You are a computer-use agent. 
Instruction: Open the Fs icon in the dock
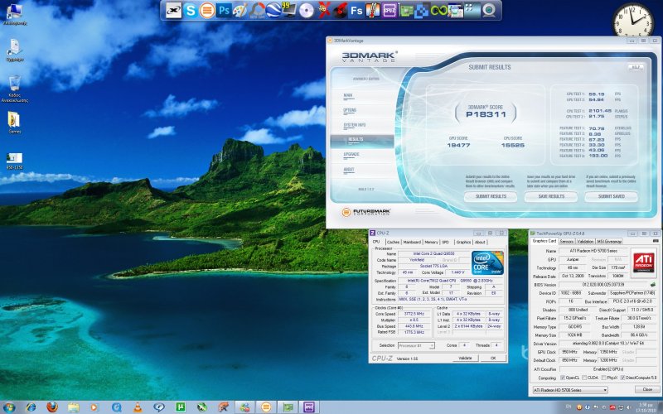click(356, 10)
